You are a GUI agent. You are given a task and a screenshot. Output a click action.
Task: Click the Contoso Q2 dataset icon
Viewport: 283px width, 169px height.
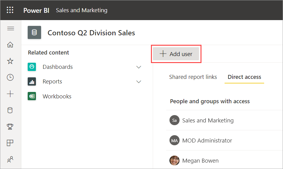coord(34,33)
